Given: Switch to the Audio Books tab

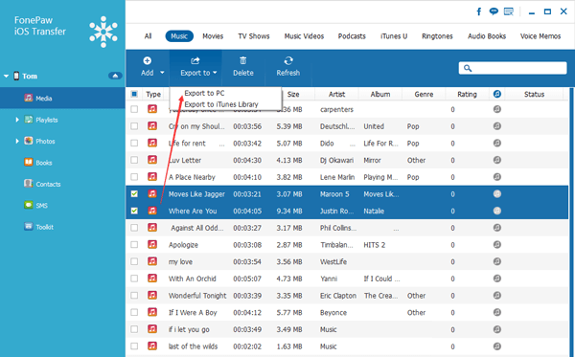Looking at the screenshot, I should (487, 35).
